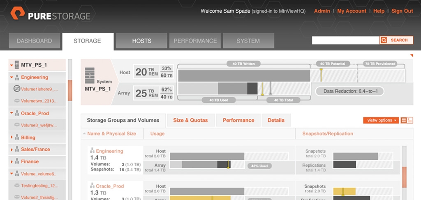Viewport: 421px width, 200px height.
Task: Open the Performance sub-tab below the summary
Action: pos(238,120)
